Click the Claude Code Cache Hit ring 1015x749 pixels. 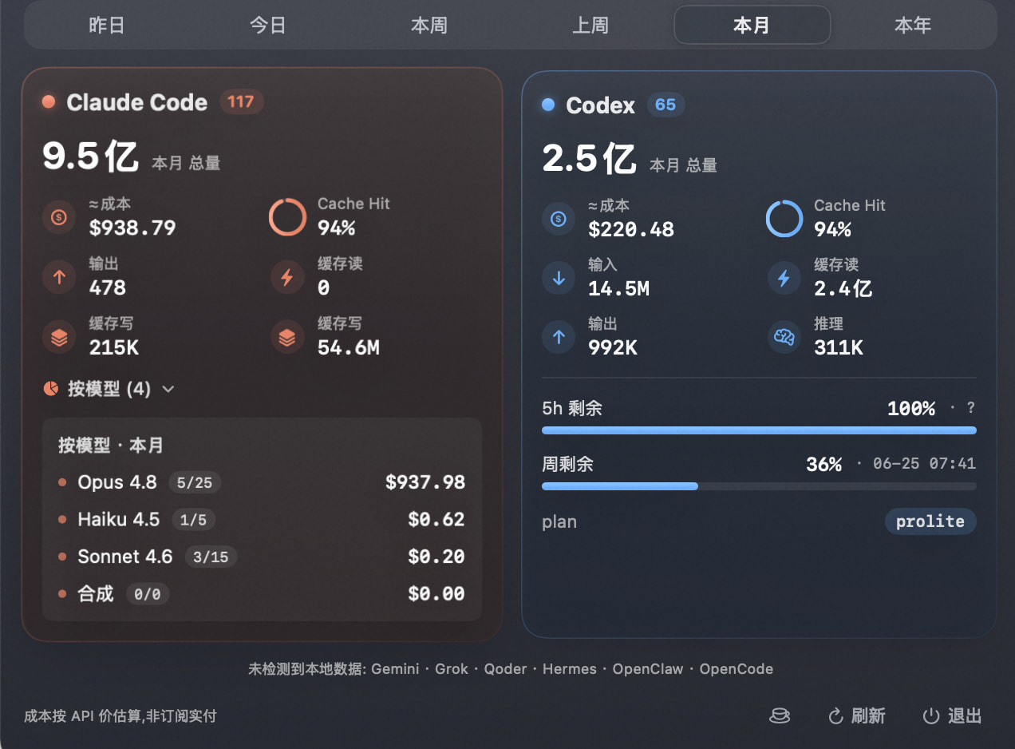287,216
